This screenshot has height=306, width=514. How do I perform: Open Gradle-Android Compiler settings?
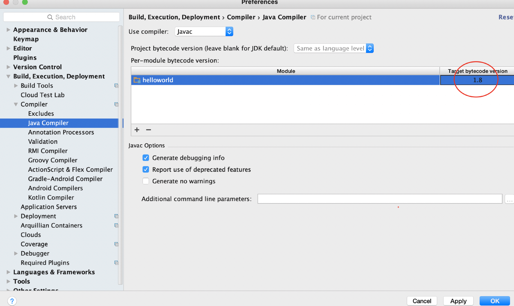click(65, 179)
